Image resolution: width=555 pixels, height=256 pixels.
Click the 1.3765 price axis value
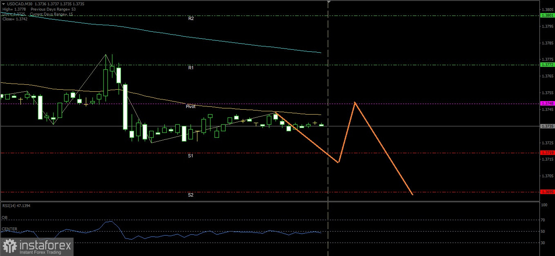coord(547,76)
